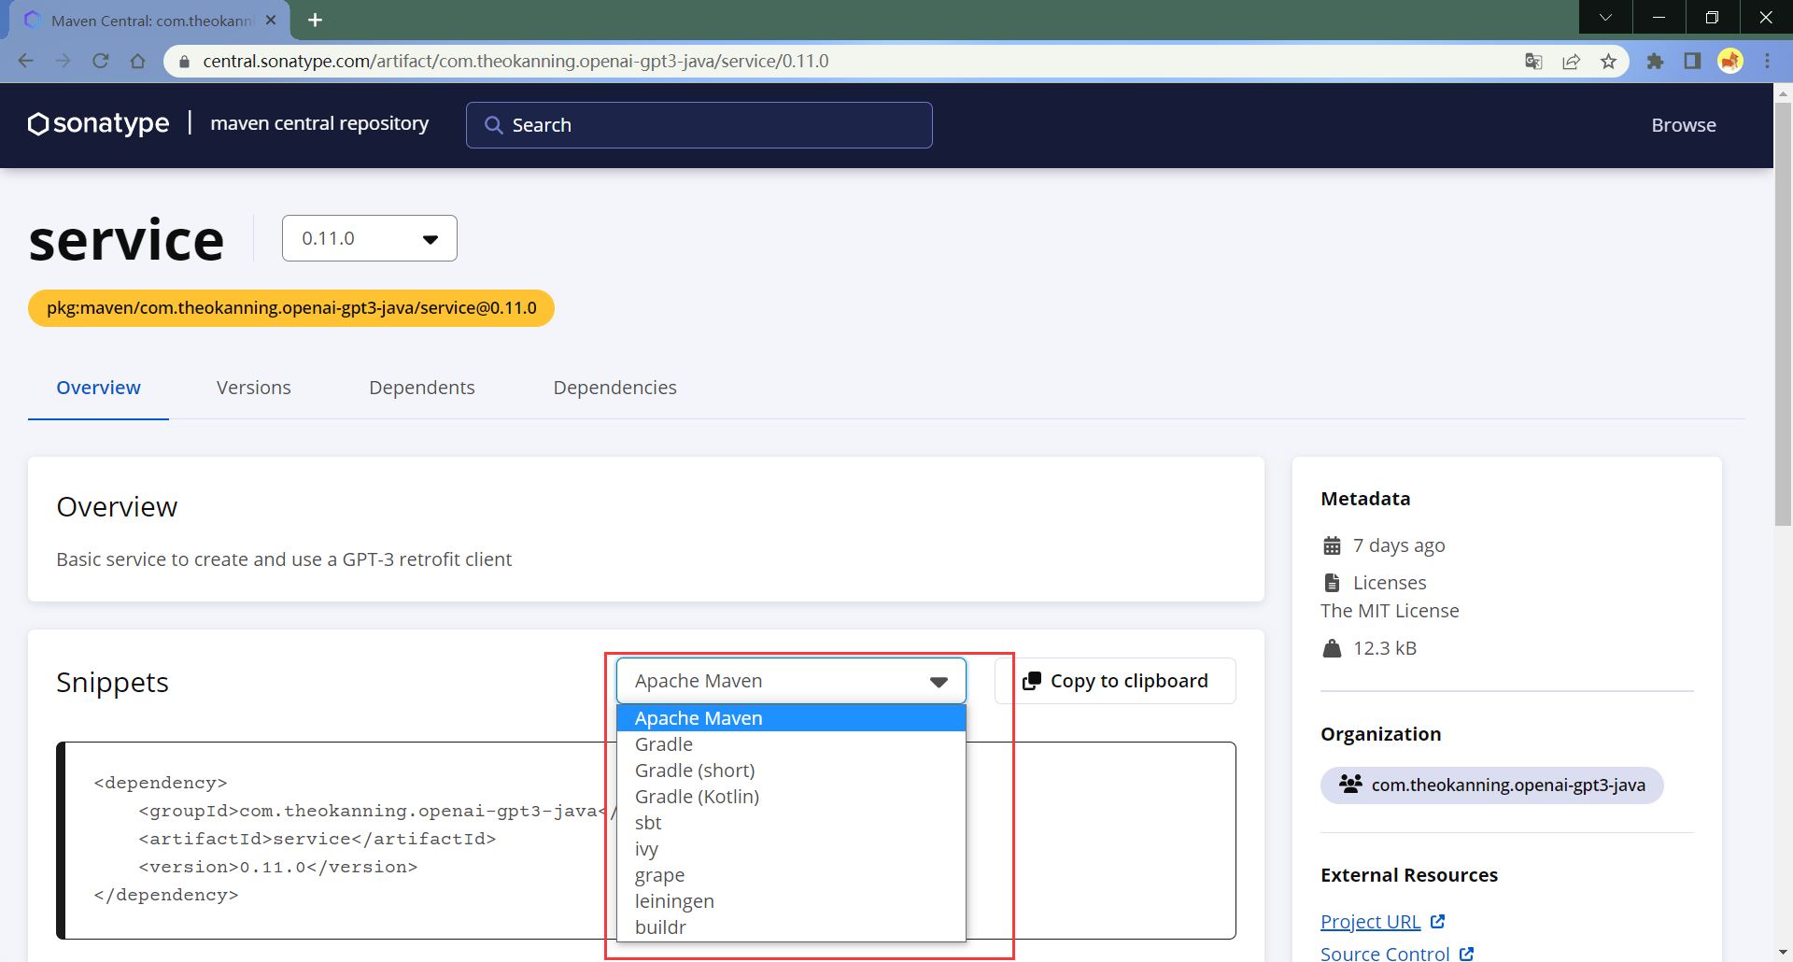Click the overview description text
This screenshot has width=1793, height=962.
(x=284, y=559)
